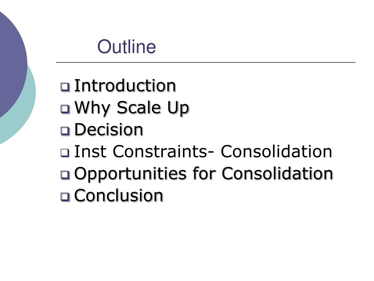
Task: Select the Outline slide title
Action: [126, 46]
